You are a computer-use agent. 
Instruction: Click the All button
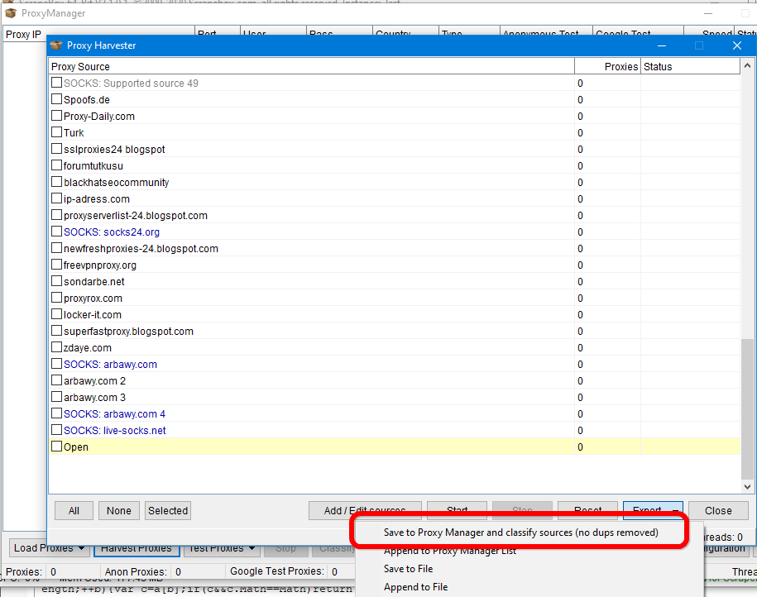[x=74, y=511]
